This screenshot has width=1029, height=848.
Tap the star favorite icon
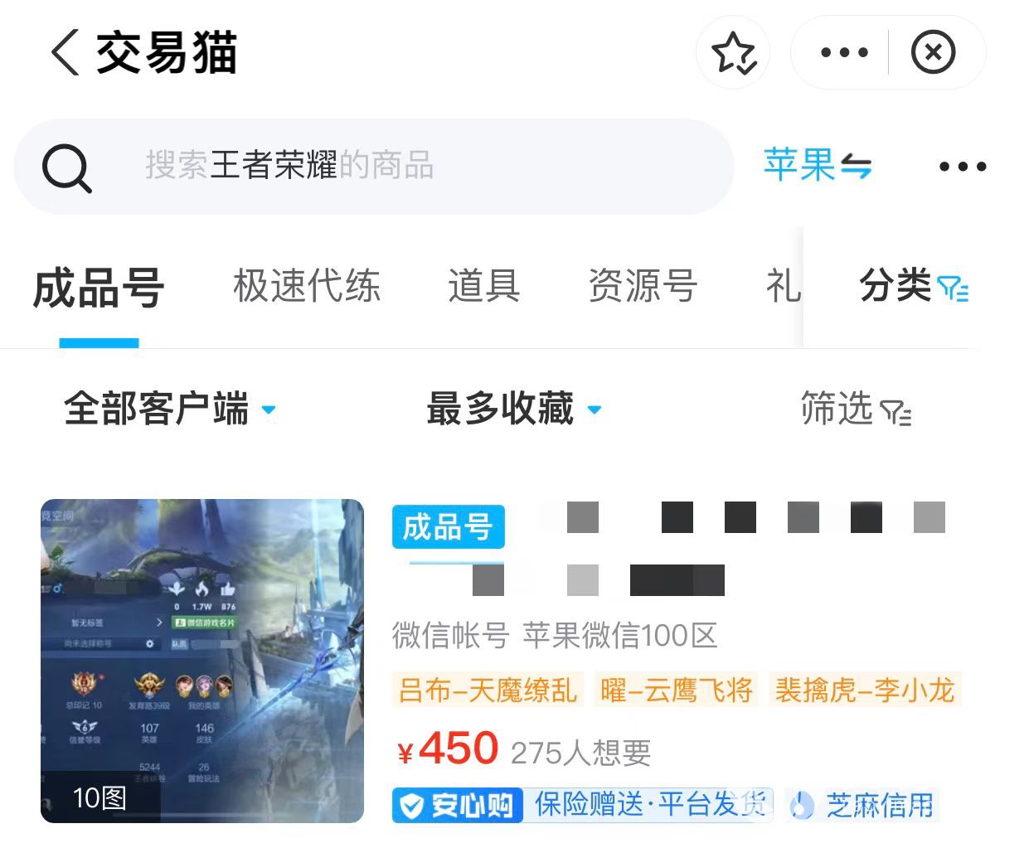(733, 52)
